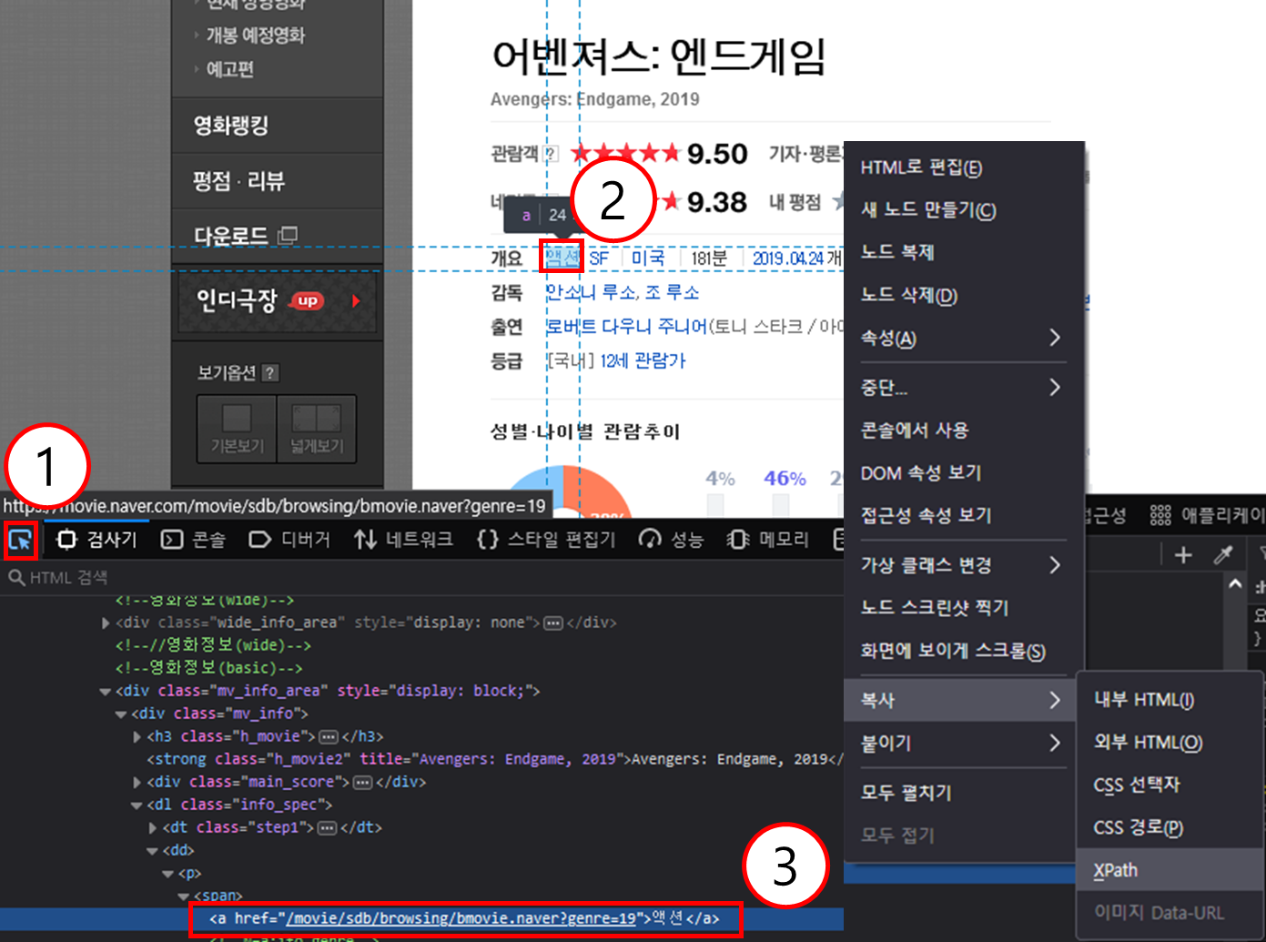Click the plus add-rule icon
Screen dimensions: 1266x942
click(1183, 555)
